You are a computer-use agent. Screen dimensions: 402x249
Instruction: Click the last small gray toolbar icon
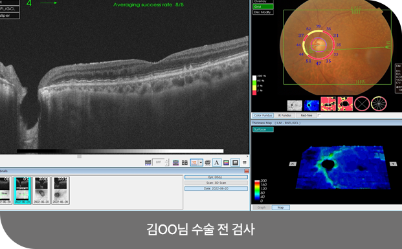245,162
